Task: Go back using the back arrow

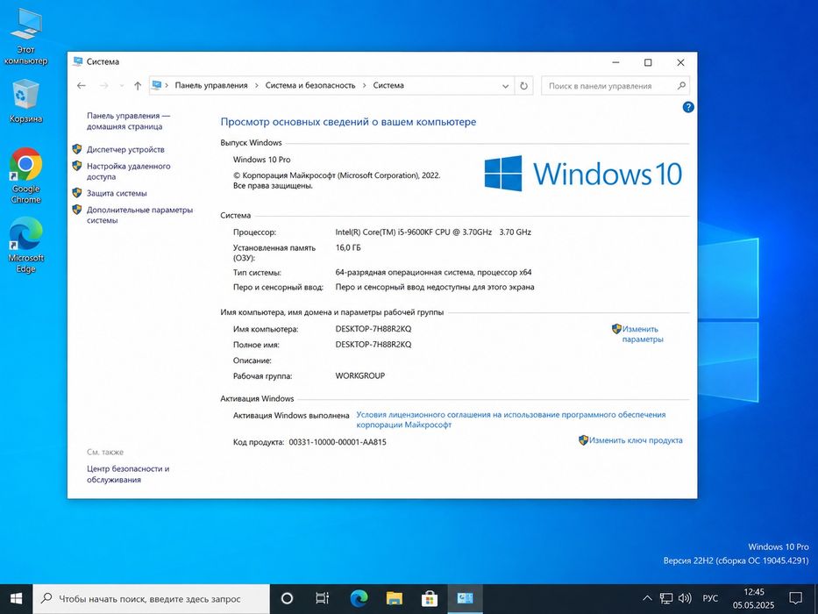Action: [x=82, y=86]
